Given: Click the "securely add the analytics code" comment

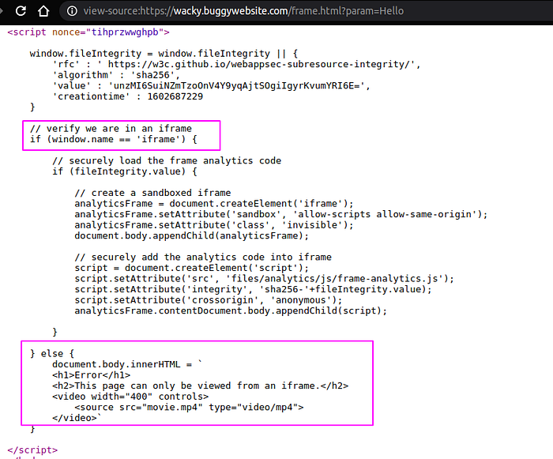Looking at the screenshot, I should pyautogui.click(x=203, y=258).
